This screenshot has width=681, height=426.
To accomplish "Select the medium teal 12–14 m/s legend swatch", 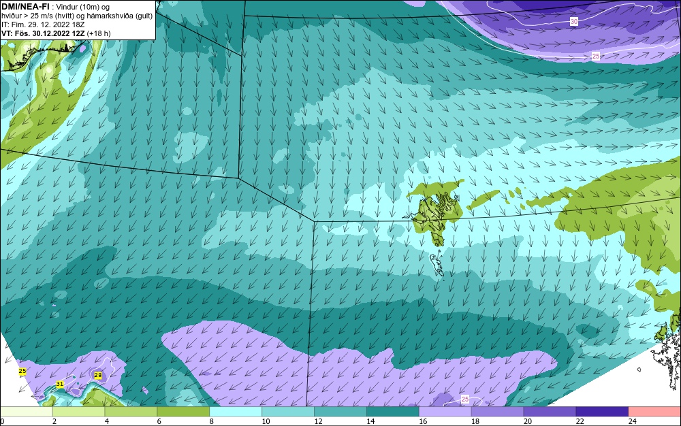I will [x=340, y=412].
